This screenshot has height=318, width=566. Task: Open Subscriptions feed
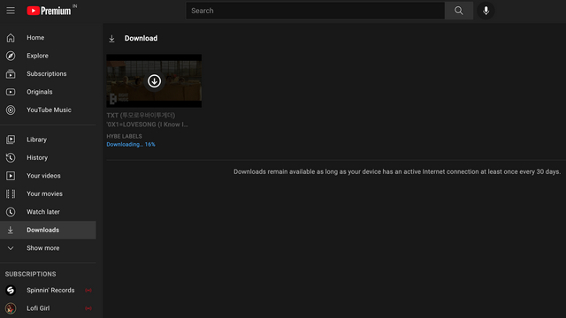[x=48, y=74]
